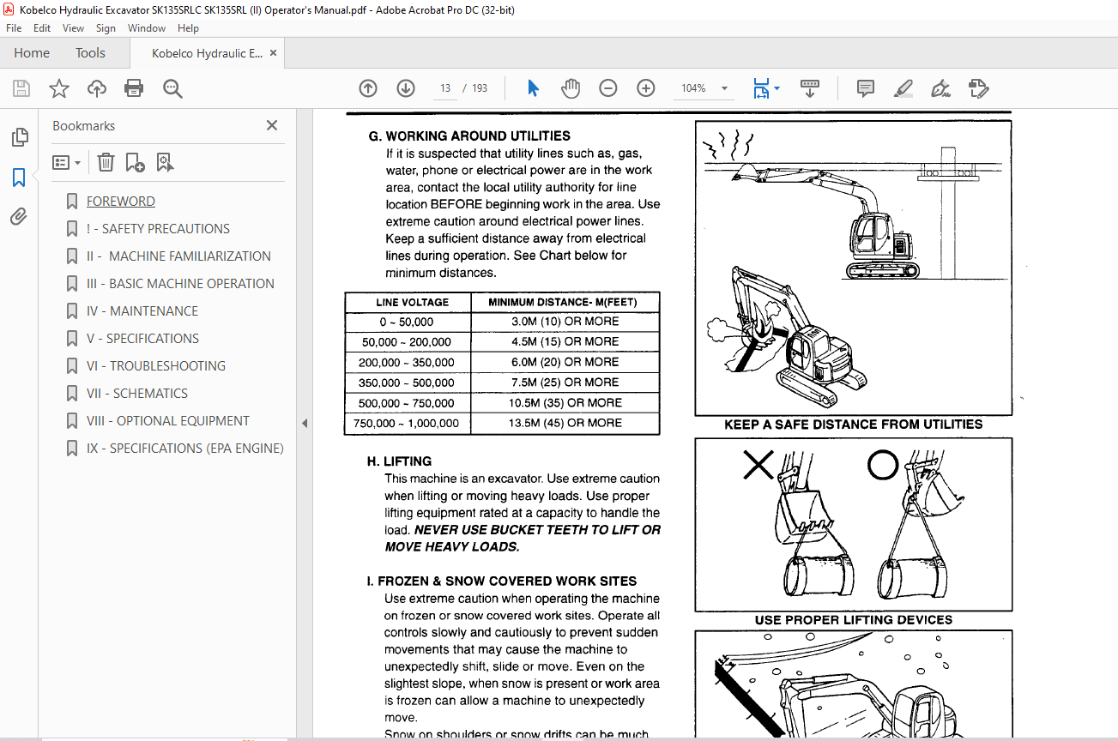Open the VII - SCHEMATICS bookmark
This screenshot has height=741, width=1118.
[137, 394]
